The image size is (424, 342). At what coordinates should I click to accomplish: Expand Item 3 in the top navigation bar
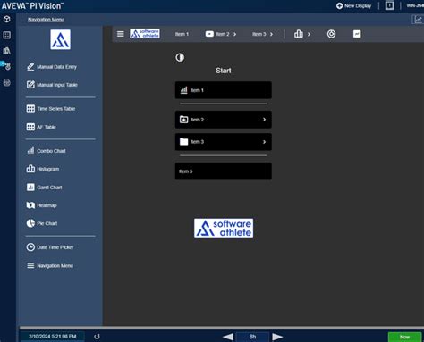point(262,34)
